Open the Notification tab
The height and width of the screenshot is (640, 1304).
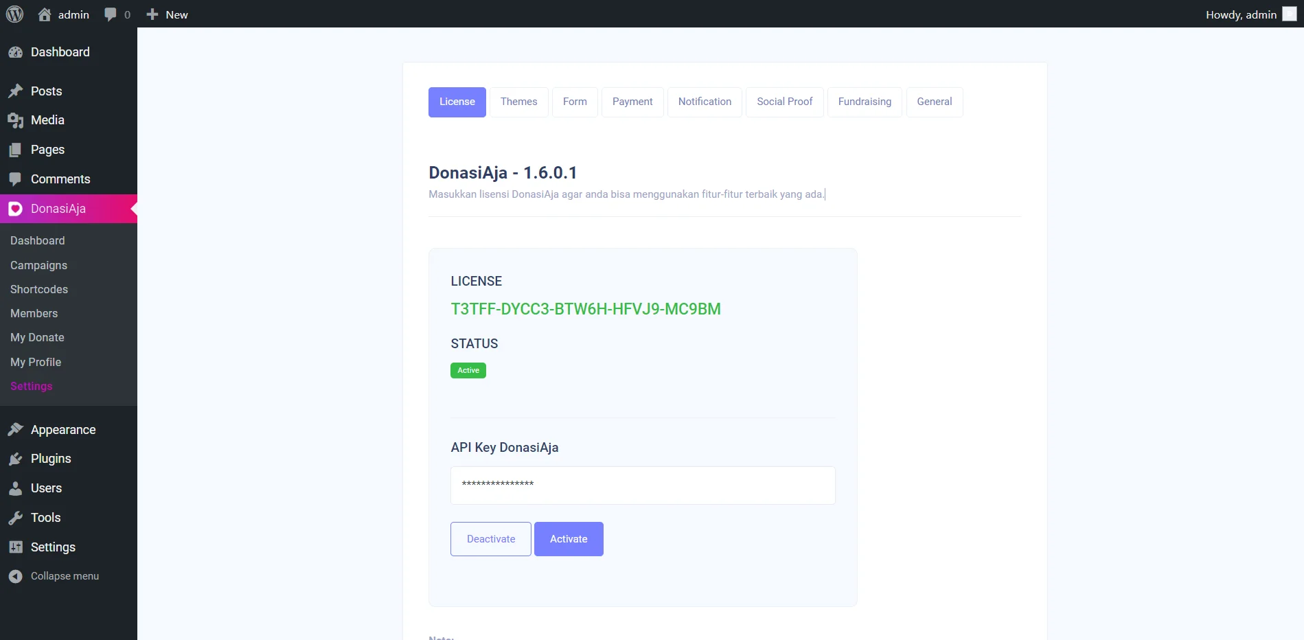705,102
